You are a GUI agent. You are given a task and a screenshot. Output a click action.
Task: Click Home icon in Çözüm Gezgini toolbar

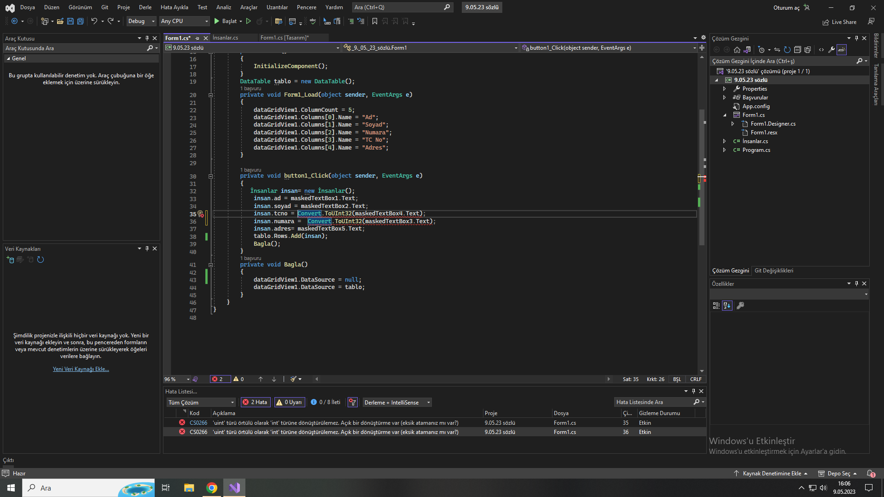pyautogui.click(x=737, y=50)
